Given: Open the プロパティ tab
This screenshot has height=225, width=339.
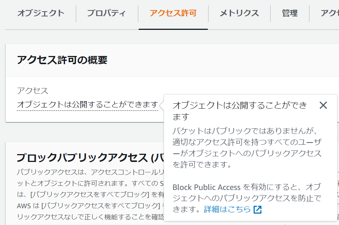Looking at the screenshot, I should click(x=107, y=13).
